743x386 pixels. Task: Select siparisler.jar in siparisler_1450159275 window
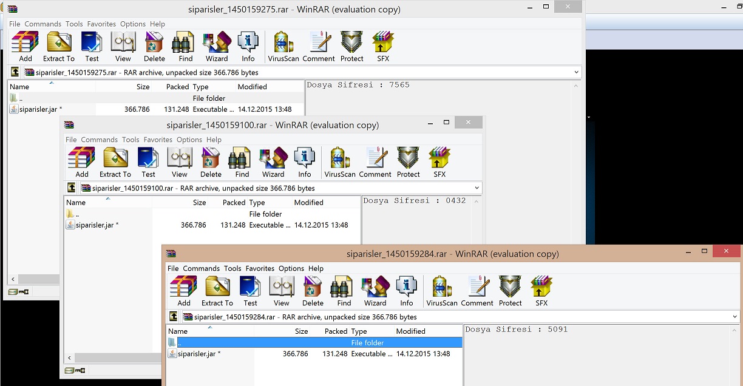pos(36,109)
